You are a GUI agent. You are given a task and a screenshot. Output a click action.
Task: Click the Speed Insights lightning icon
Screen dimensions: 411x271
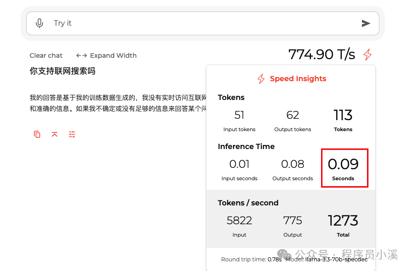pos(261,78)
